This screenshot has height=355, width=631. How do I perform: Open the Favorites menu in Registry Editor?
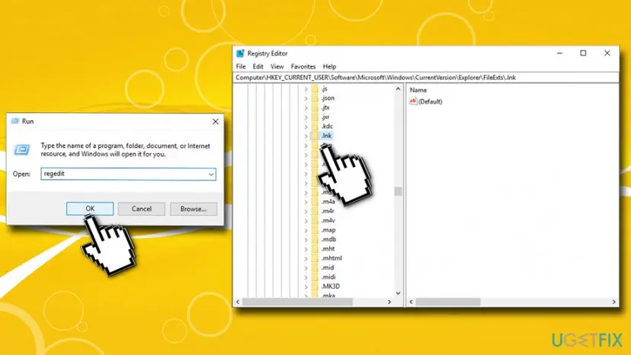303,66
